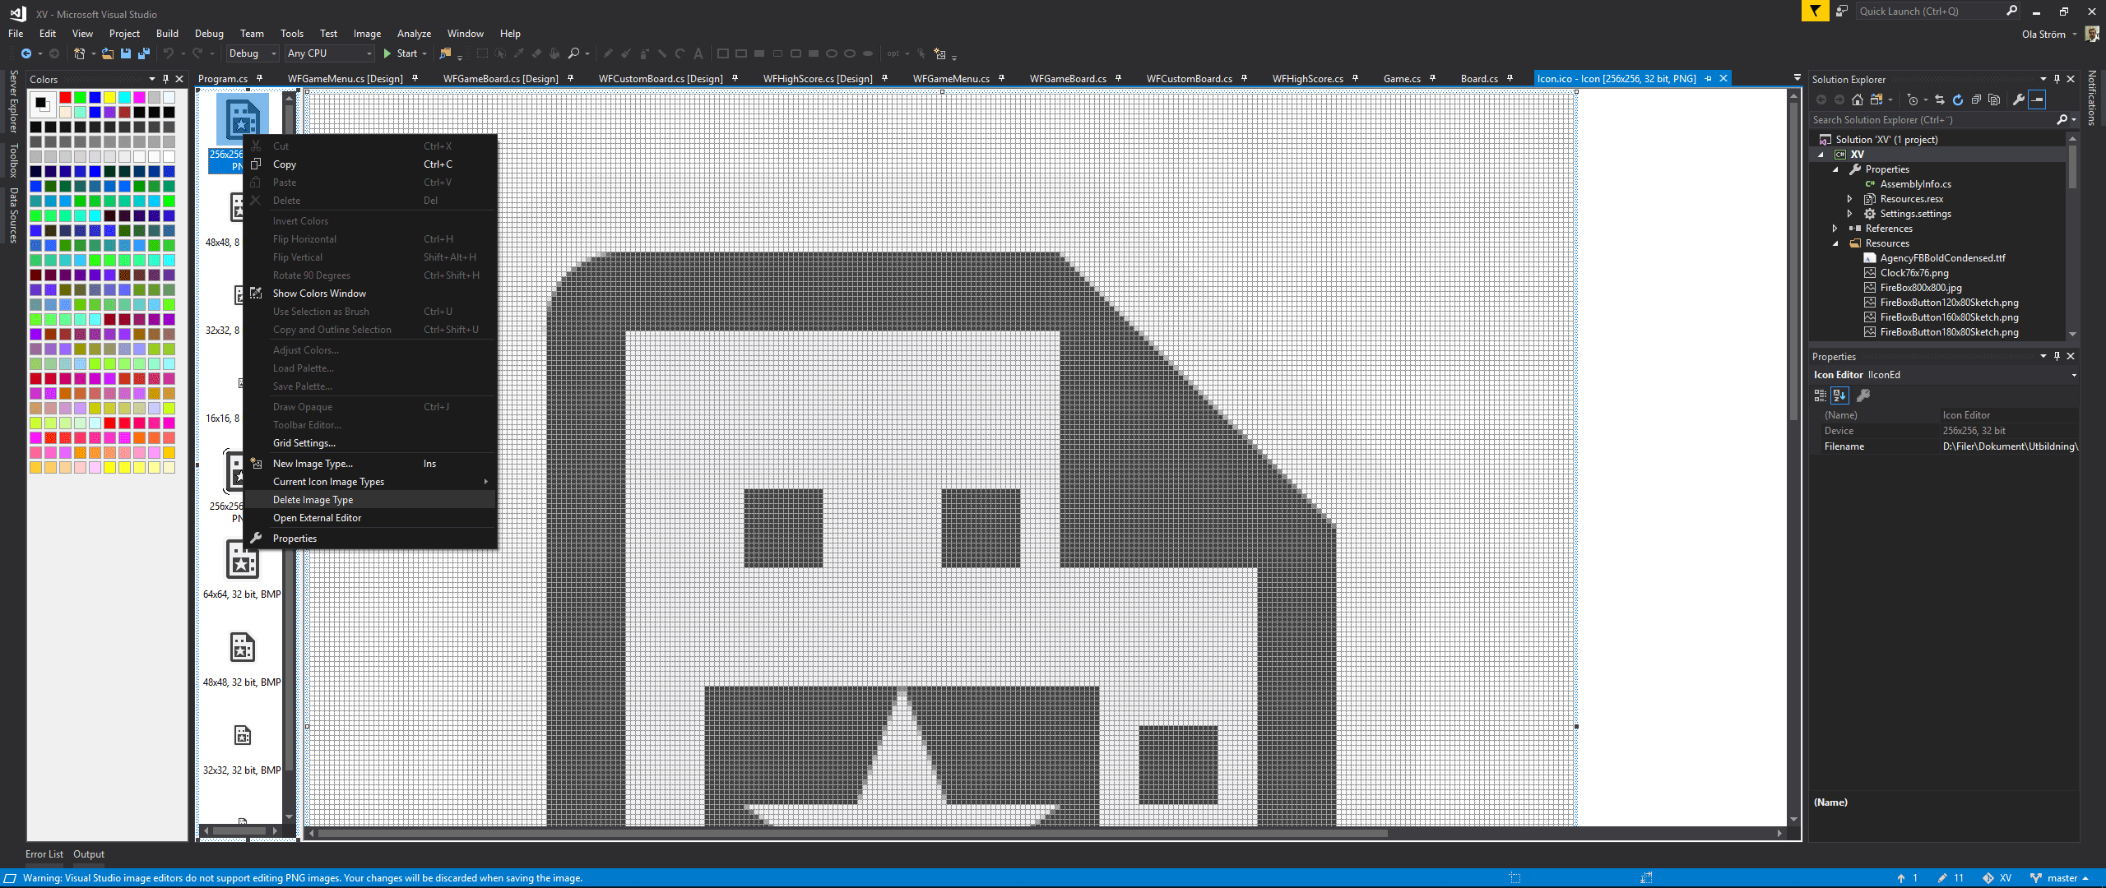
Task: Choose Delete Image Type from context menu
Action: 313,500
